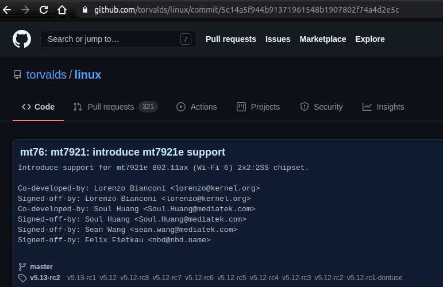Click the Security shield icon
This screenshot has width=443, height=287.
tap(305, 107)
